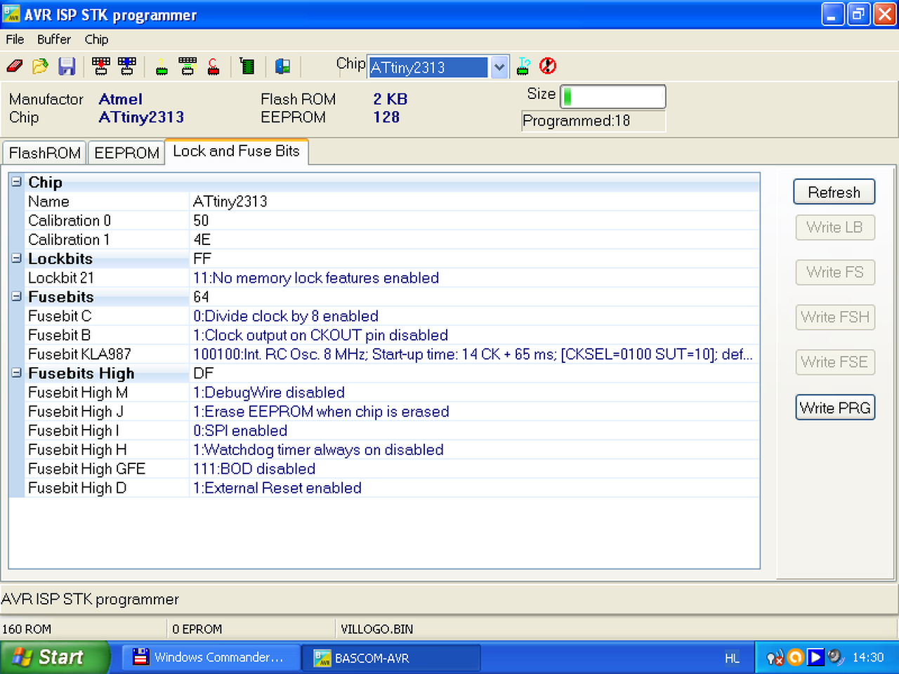Click the Size progress bar
899x674 pixels.
(x=613, y=97)
